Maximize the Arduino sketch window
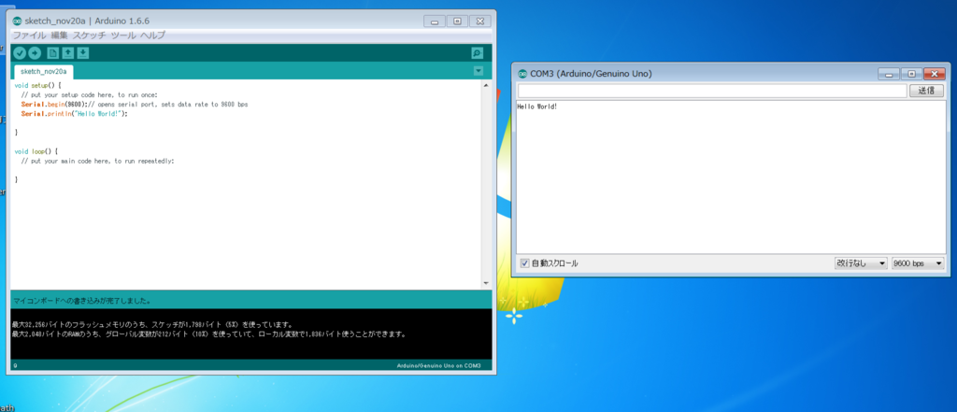Screen dimensions: 957x412 click(457, 21)
